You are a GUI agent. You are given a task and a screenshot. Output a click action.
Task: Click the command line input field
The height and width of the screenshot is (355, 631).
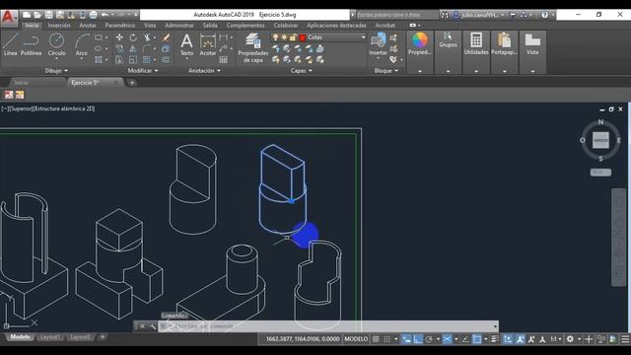327,326
